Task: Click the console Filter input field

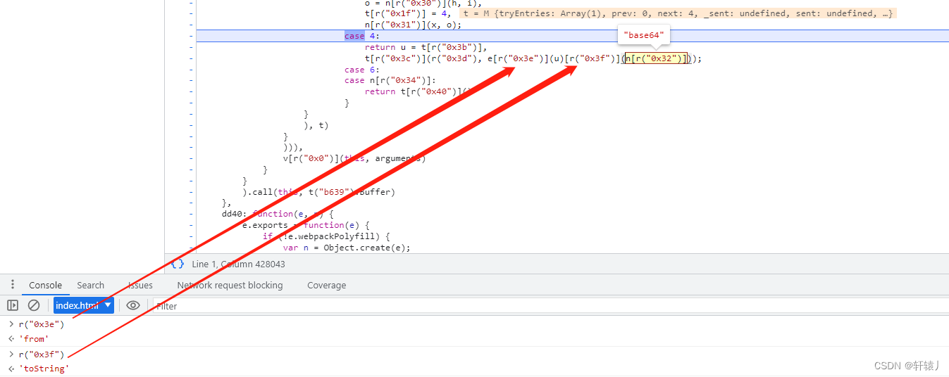Action: click(550, 306)
